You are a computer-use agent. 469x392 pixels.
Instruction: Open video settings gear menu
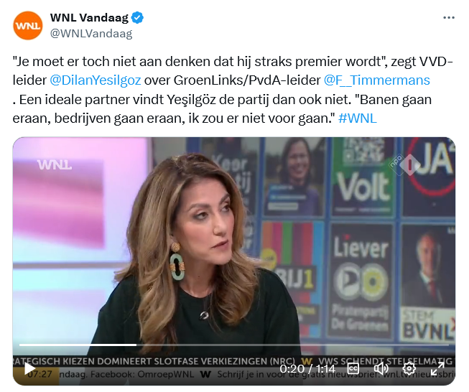[x=409, y=368]
